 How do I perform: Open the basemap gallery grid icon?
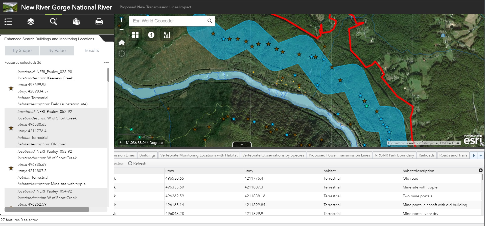pyautogui.click(x=135, y=35)
